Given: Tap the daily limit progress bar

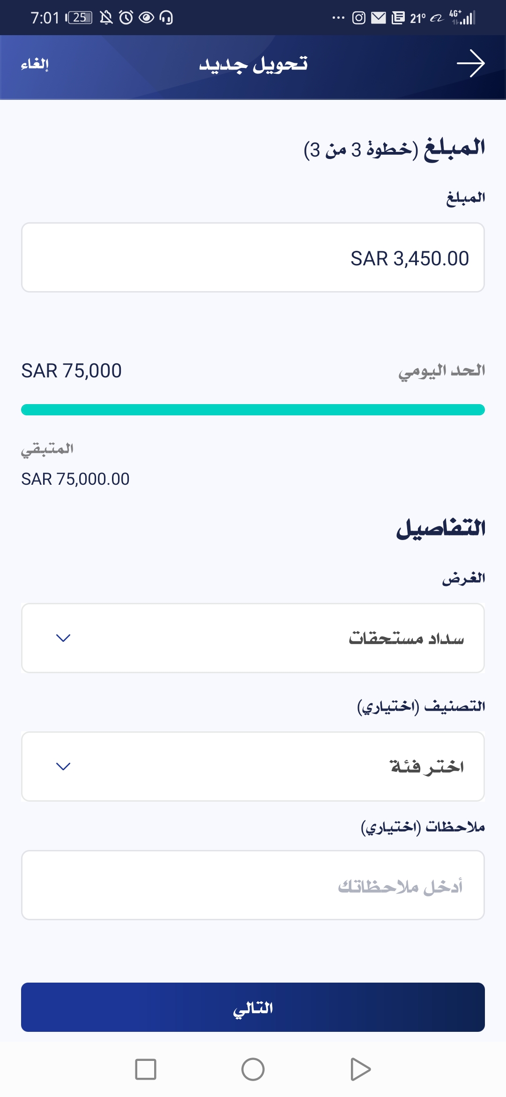Looking at the screenshot, I should tap(253, 410).
